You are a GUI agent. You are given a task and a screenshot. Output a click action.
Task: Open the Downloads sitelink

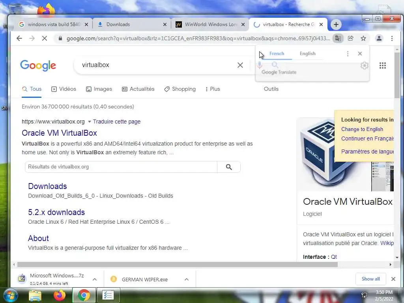(x=47, y=186)
